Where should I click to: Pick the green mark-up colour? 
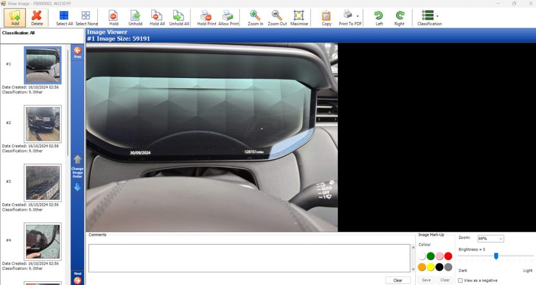[431, 256]
